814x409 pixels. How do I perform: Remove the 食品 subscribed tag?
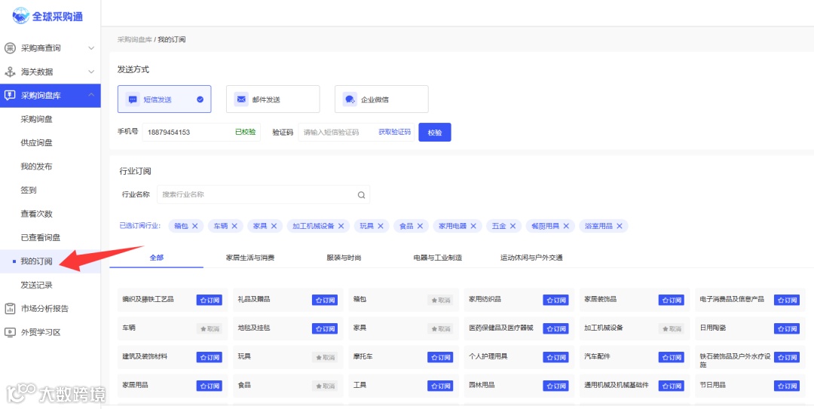420,226
